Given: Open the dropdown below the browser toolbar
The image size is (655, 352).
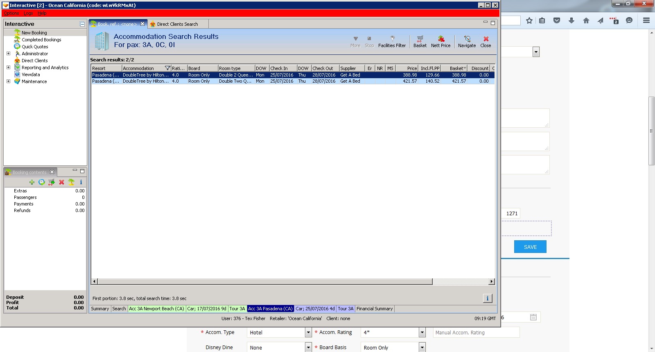Looking at the screenshot, I should 536,52.
